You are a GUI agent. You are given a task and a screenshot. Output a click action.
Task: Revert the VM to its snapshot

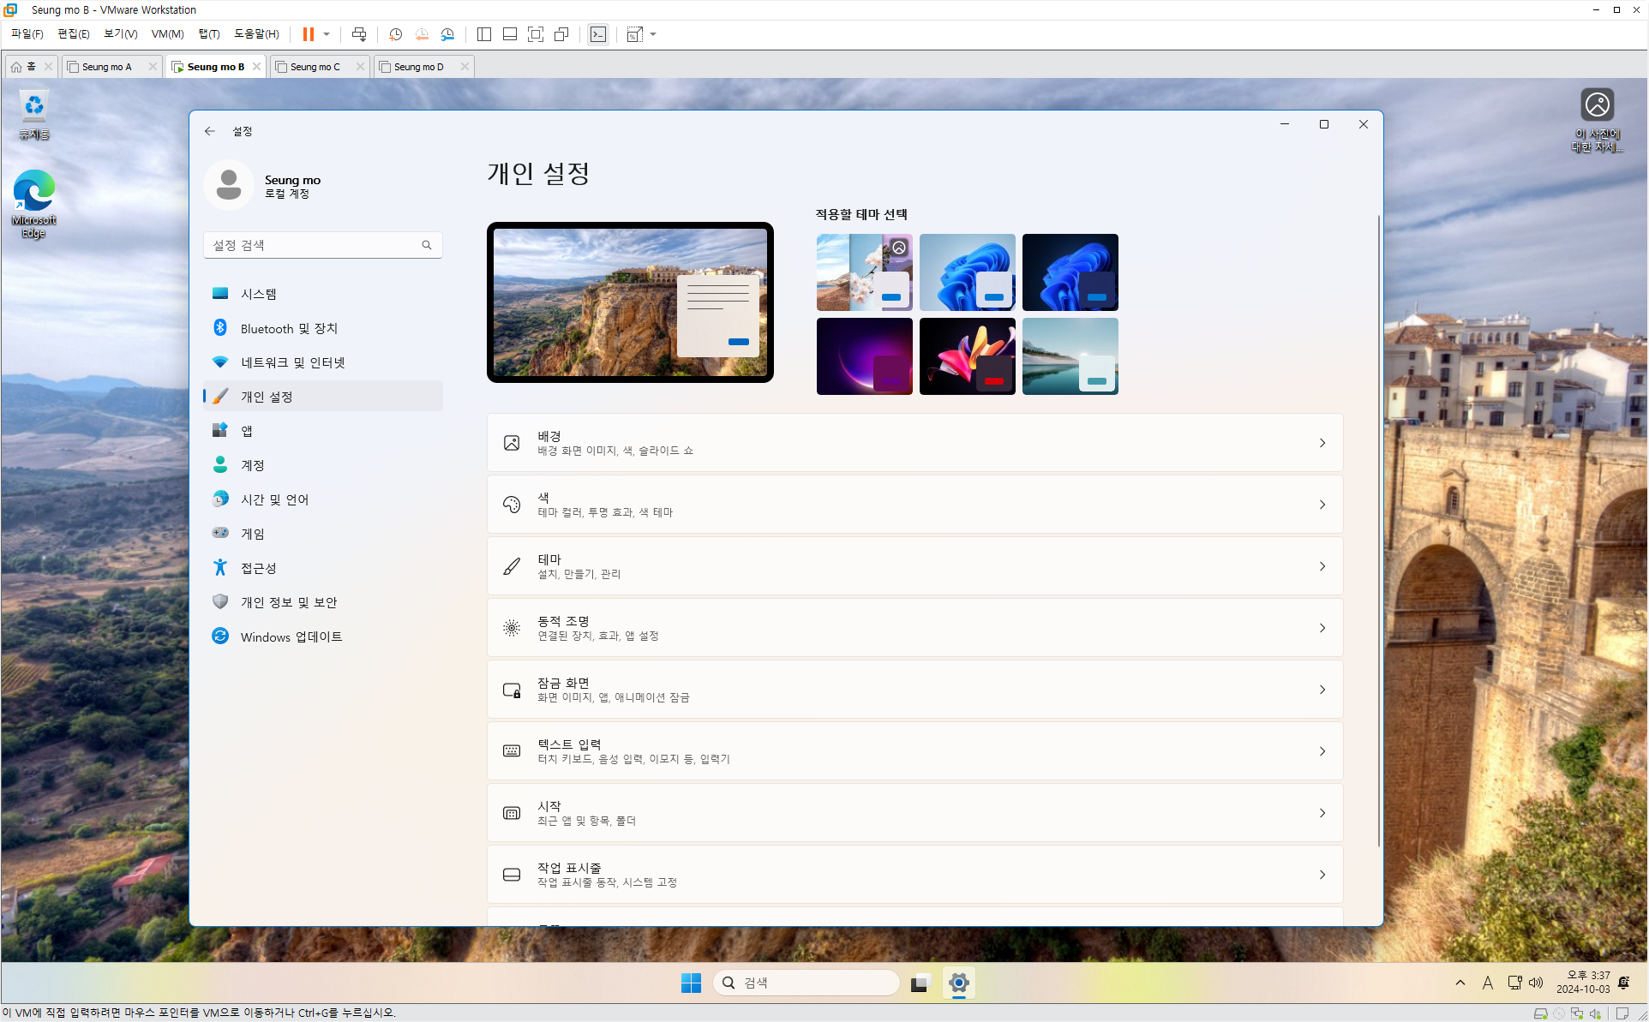coord(421,34)
